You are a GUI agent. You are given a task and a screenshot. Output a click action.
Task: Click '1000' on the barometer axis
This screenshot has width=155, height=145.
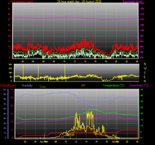coord(142,30)
